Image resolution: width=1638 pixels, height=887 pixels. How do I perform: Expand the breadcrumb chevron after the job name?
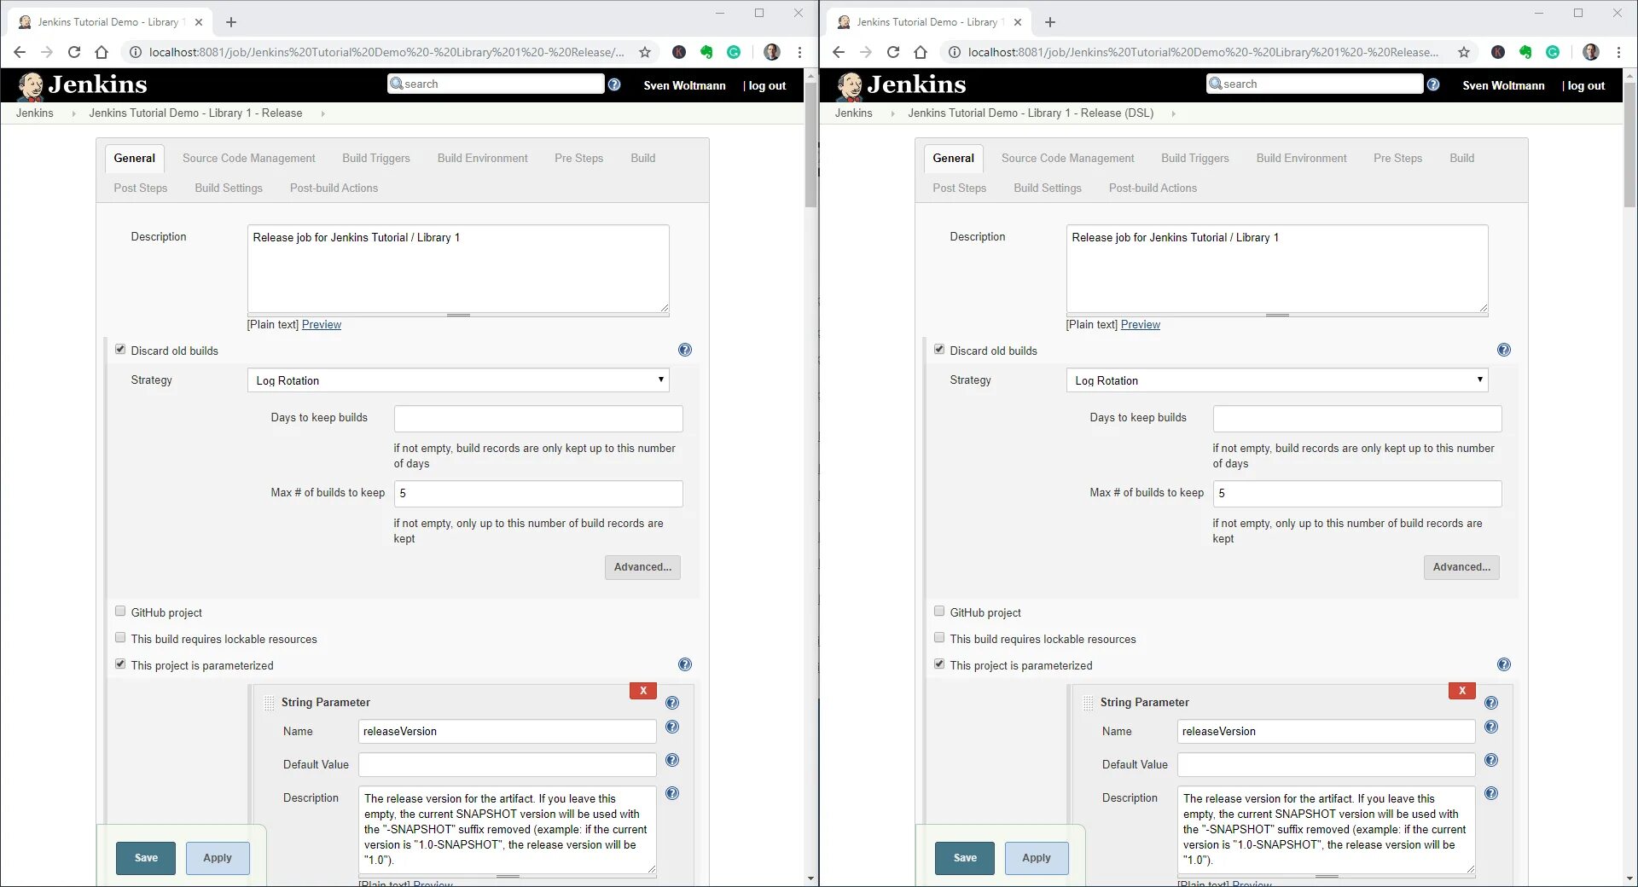[x=322, y=113]
